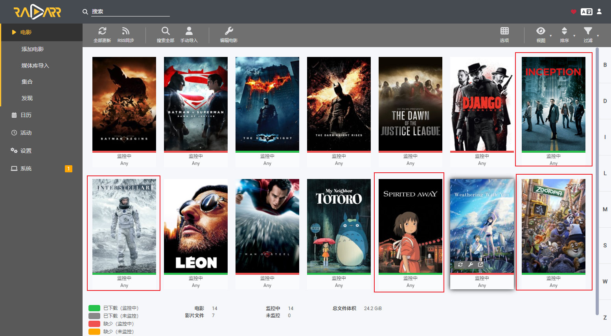Open Batman v Superman poster
This screenshot has width=611, height=336.
196,104
